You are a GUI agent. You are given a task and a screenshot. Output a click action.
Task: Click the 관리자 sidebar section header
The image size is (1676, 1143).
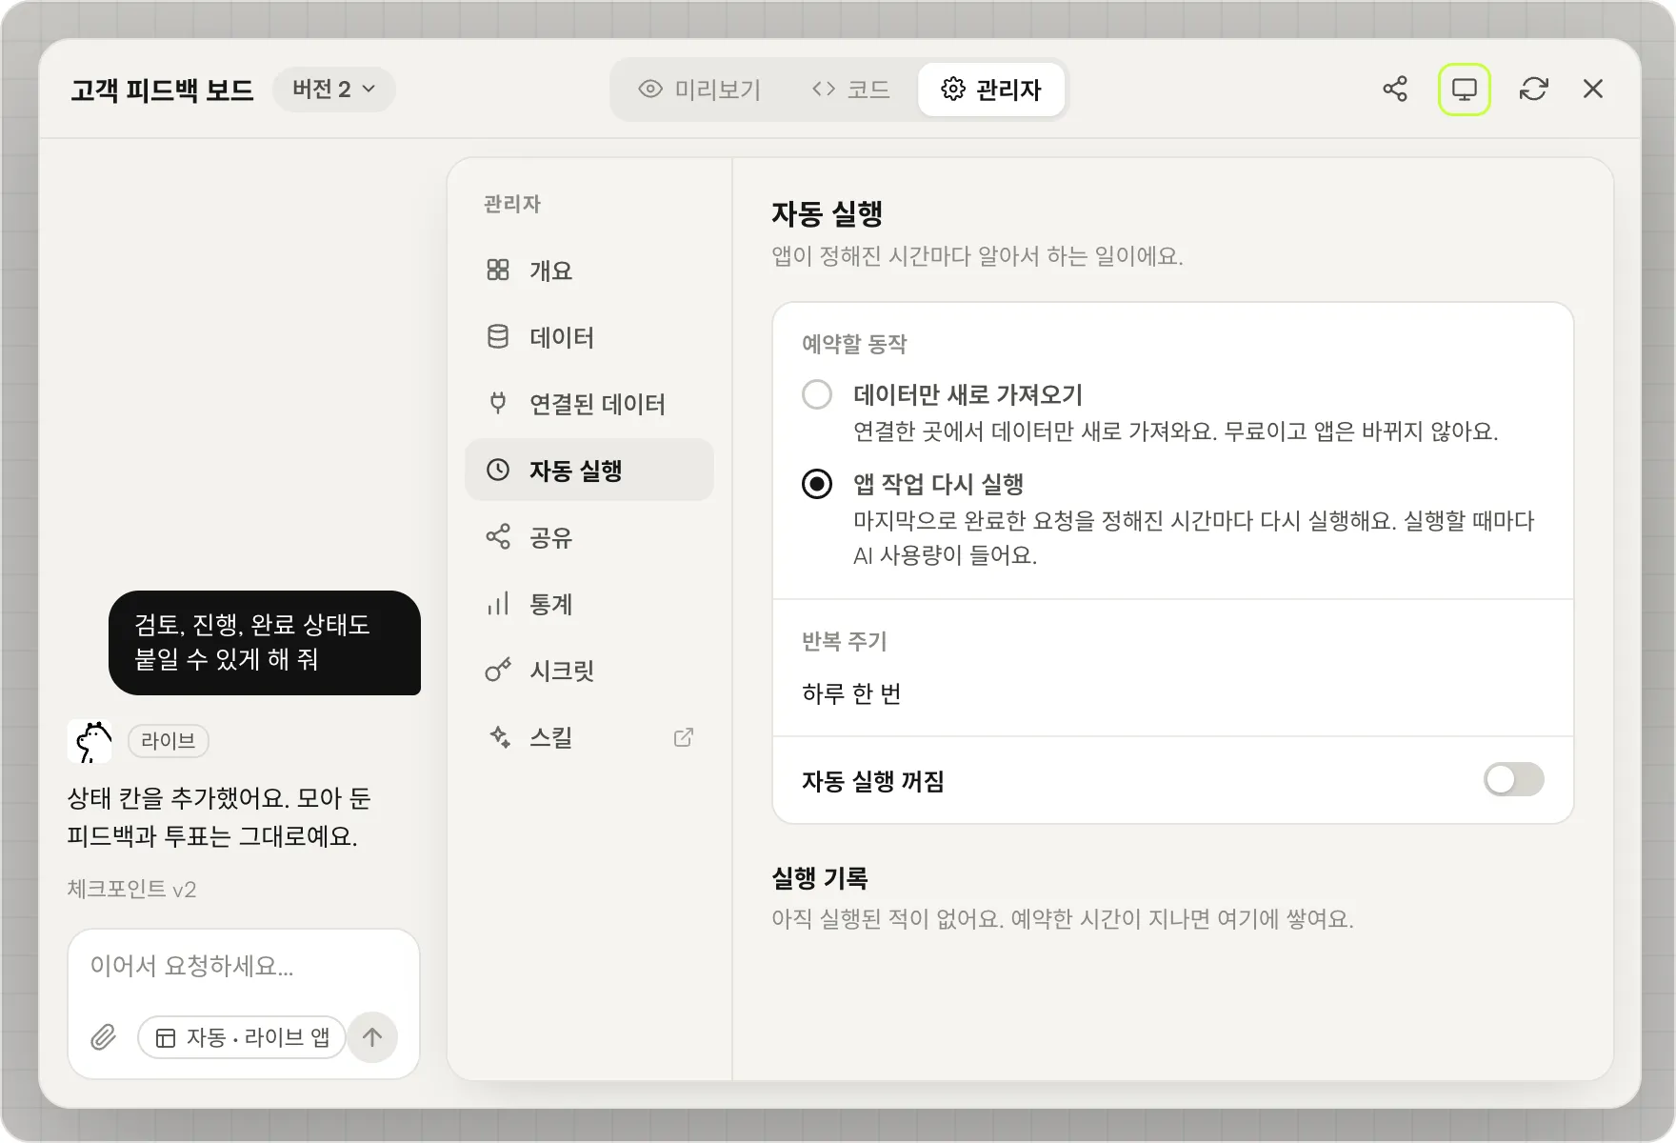pyautogui.click(x=512, y=203)
